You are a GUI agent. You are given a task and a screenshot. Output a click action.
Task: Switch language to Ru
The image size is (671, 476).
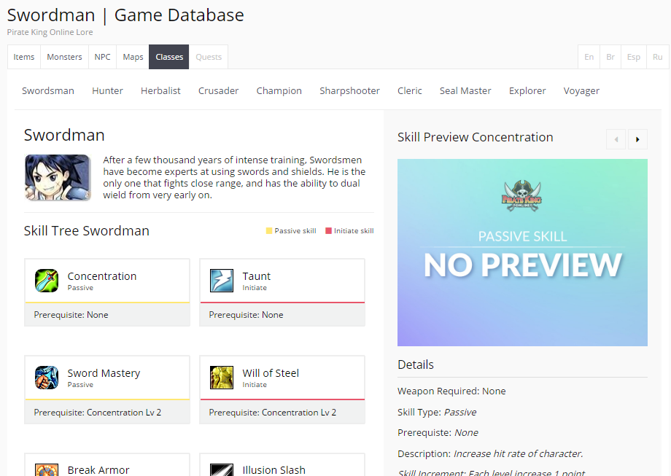[x=657, y=57]
